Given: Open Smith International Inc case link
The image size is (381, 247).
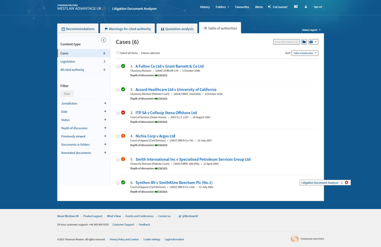Looking at the screenshot, I should pyautogui.click(x=193, y=159).
